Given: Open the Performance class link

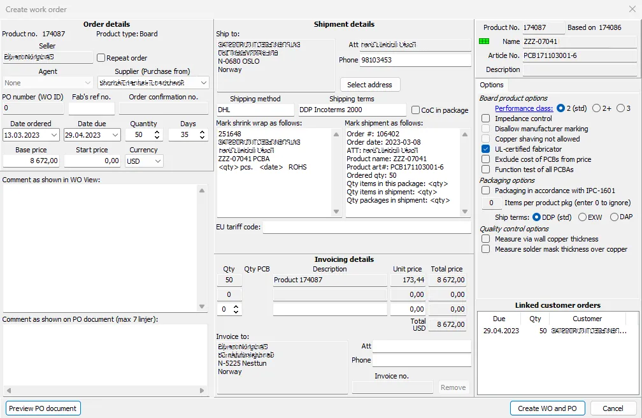Looking at the screenshot, I should click(x=522, y=108).
